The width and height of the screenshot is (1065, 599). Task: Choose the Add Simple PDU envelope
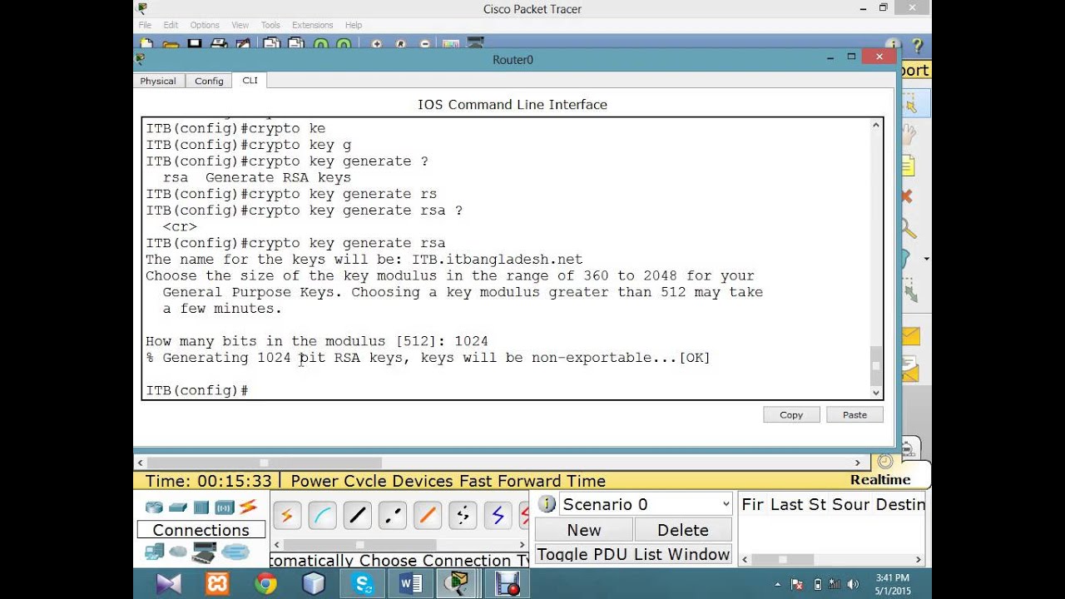[x=911, y=336]
